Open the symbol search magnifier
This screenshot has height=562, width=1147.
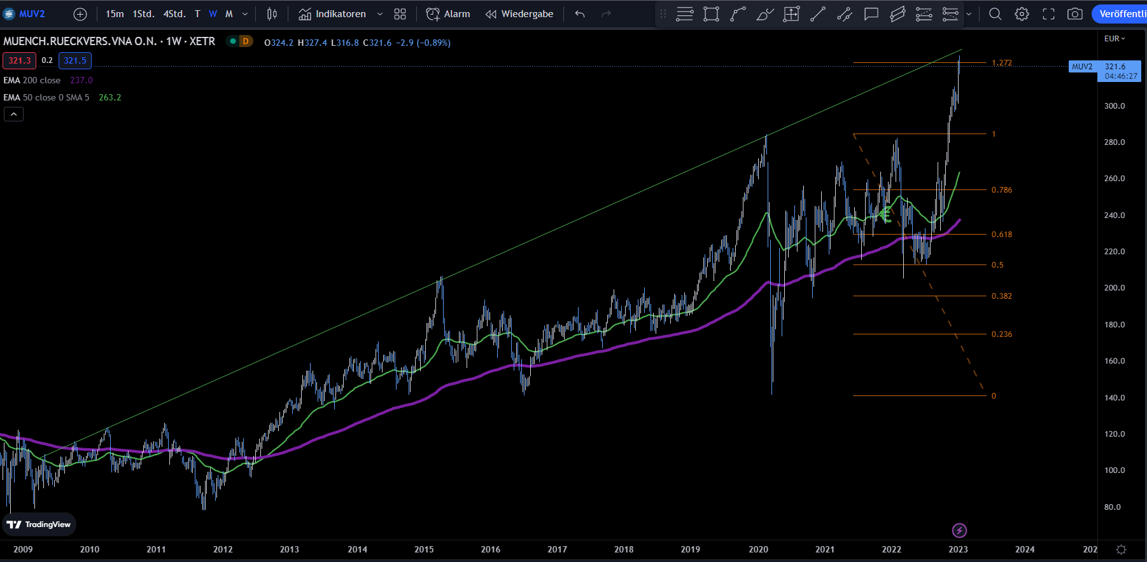click(x=995, y=14)
